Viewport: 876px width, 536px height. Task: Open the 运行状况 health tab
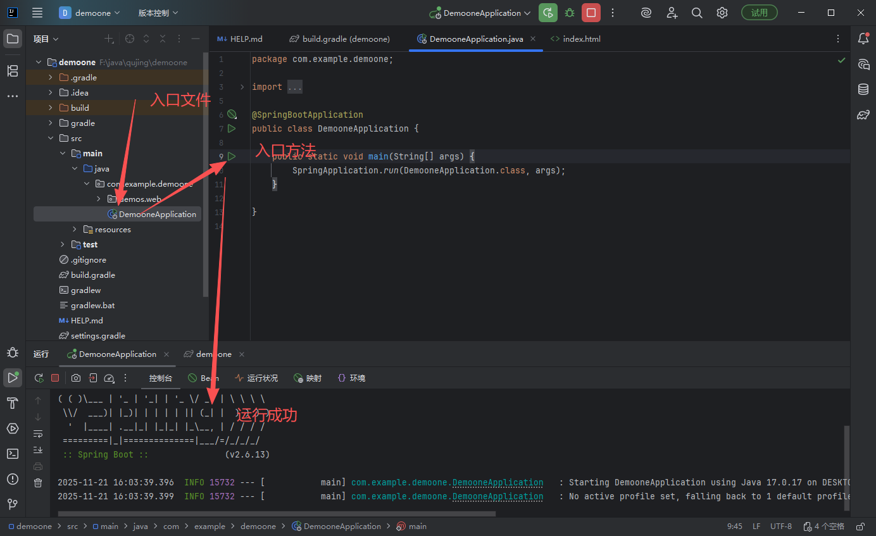256,378
